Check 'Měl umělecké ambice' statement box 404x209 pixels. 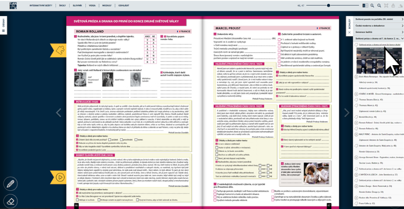point(279,58)
